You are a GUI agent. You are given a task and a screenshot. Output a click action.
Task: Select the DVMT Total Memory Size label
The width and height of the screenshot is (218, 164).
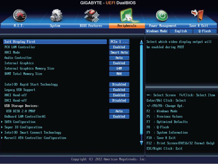coord(23,74)
